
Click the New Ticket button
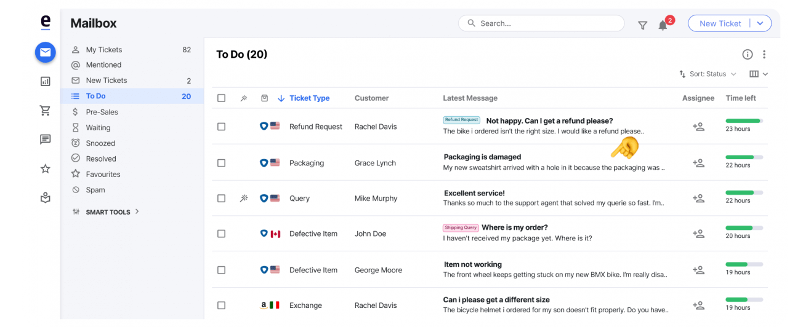pos(720,23)
